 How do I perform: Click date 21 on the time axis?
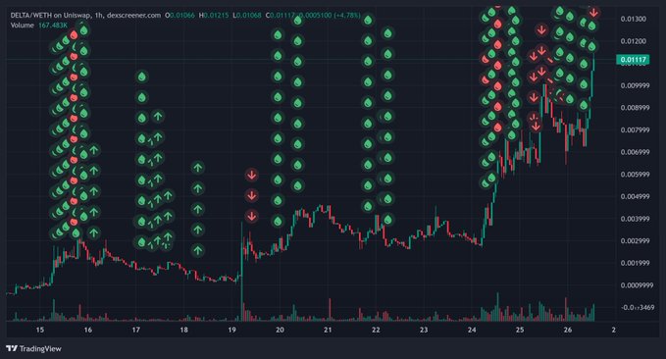point(328,330)
